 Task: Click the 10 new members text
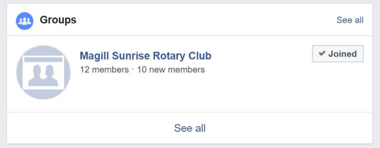click(x=171, y=70)
